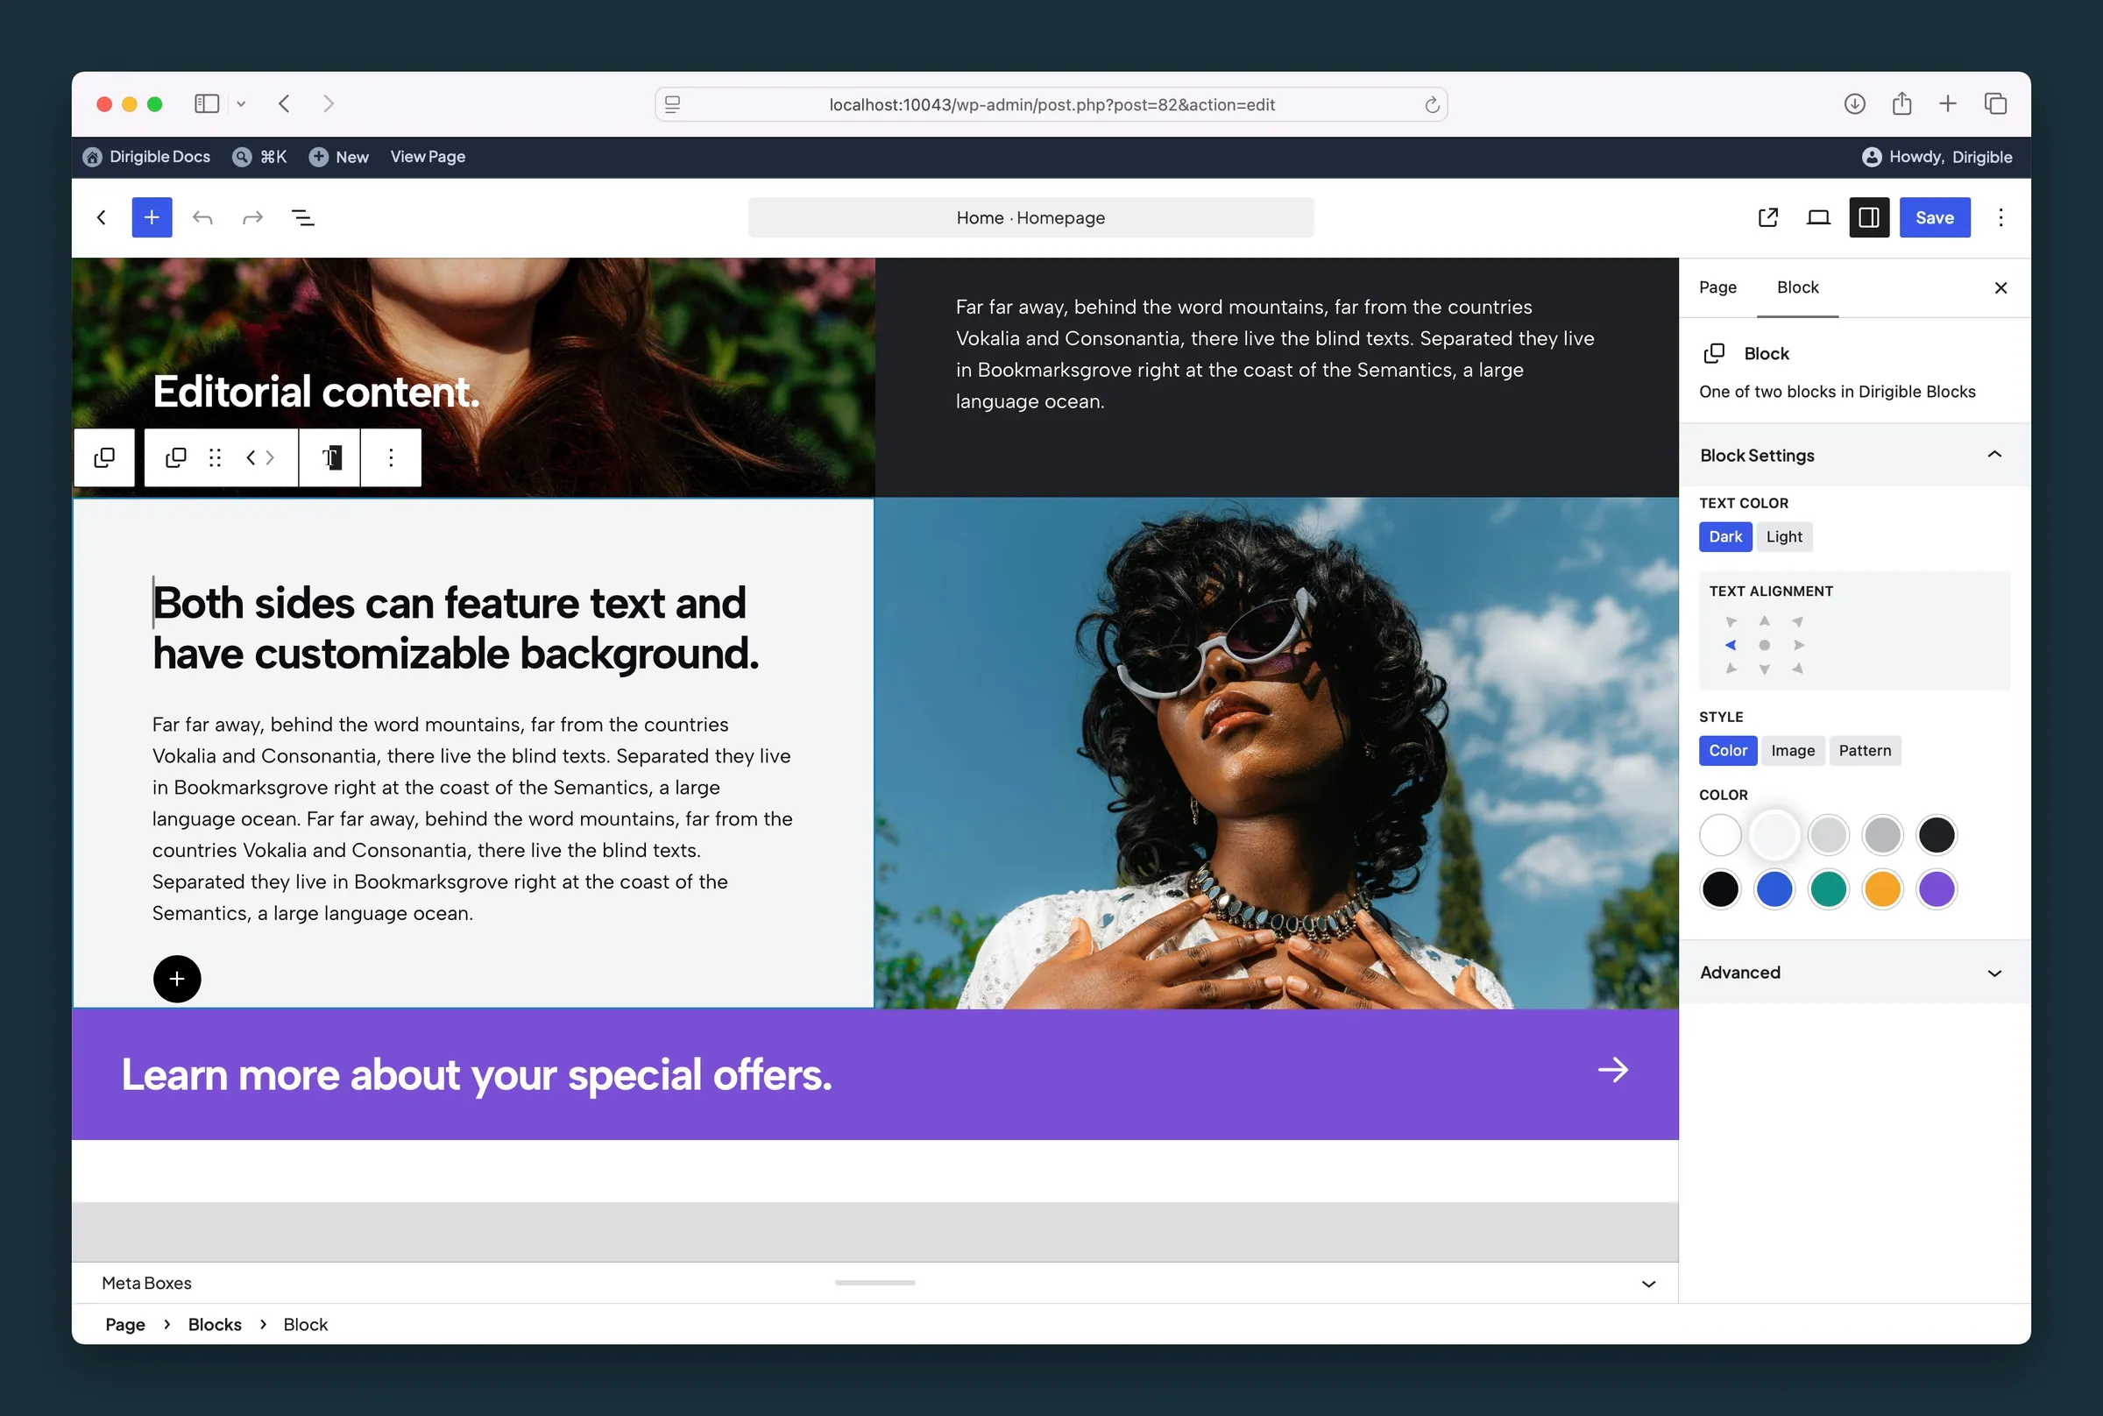Collapse the Block Settings panel
The height and width of the screenshot is (1416, 2103).
(x=1855, y=455)
